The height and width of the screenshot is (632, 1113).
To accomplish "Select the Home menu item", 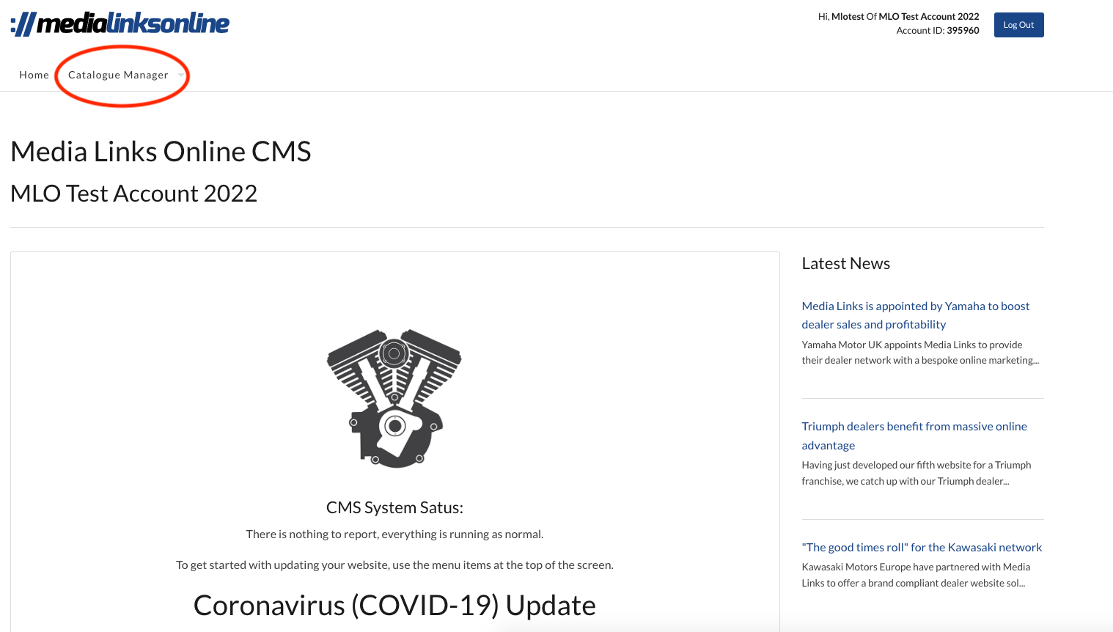I will click(x=34, y=74).
